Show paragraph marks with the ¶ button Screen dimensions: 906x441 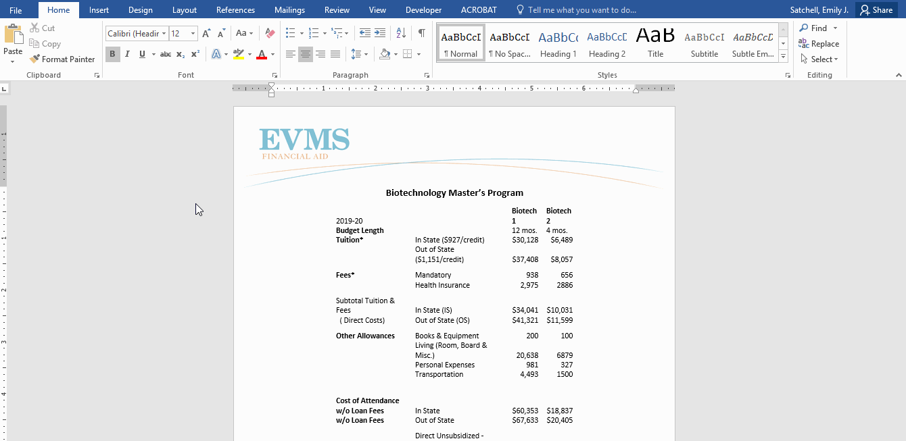click(x=422, y=32)
